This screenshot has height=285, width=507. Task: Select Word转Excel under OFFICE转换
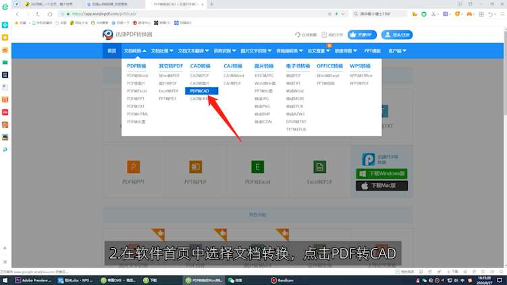[x=328, y=76]
